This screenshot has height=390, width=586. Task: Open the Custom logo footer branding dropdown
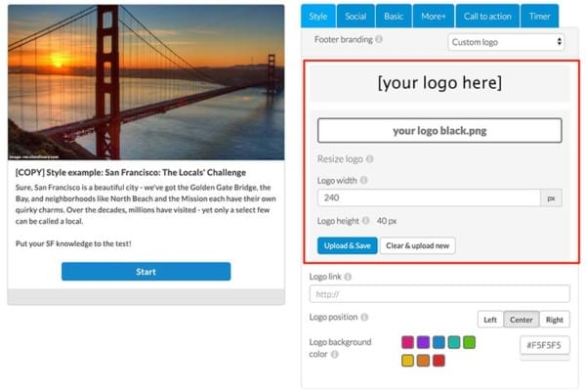click(506, 42)
